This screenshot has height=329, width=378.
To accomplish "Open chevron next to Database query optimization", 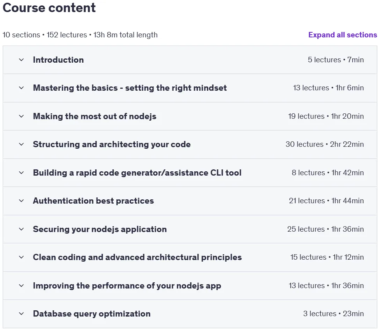I will coord(21,313).
